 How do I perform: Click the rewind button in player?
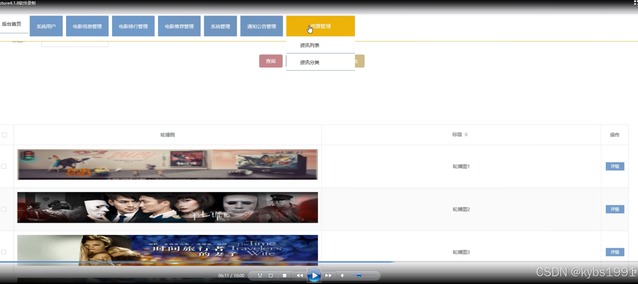(x=299, y=276)
